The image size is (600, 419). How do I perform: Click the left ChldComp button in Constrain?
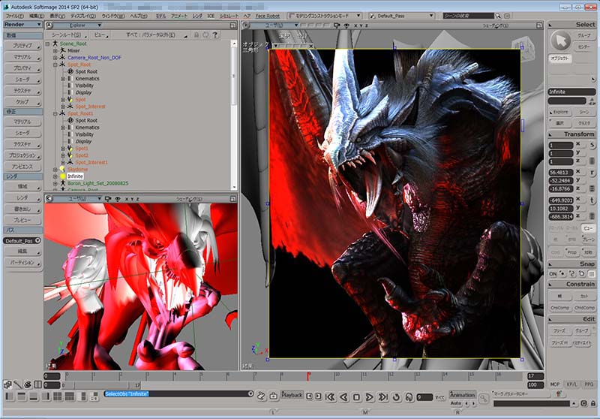pyautogui.click(x=559, y=308)
